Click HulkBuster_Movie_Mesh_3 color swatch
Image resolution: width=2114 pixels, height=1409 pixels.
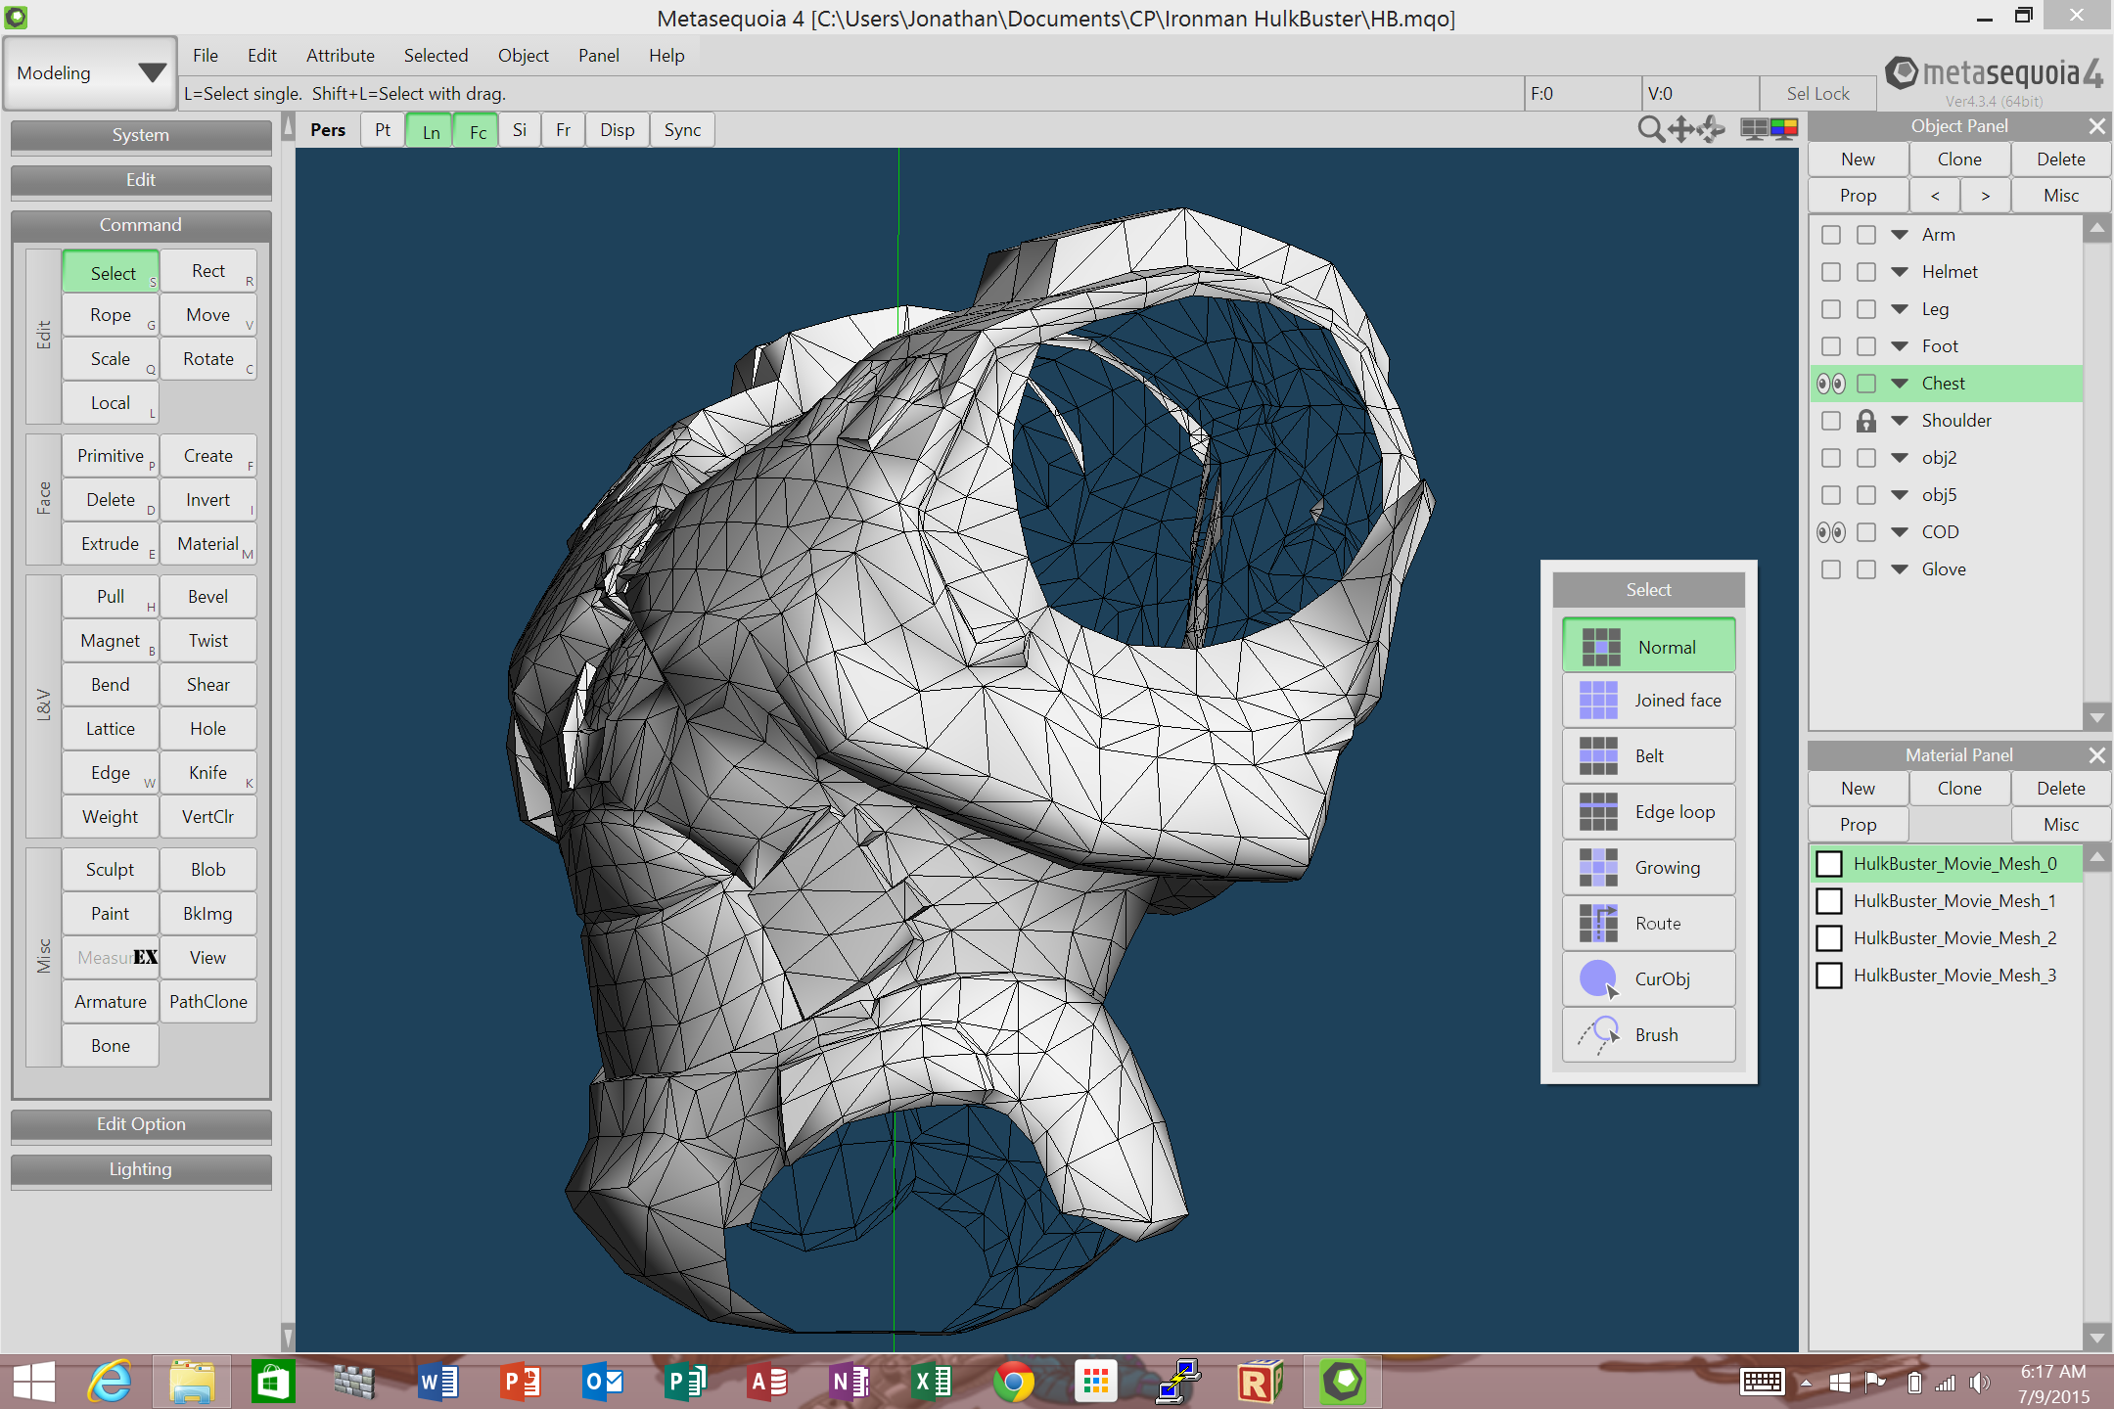pyautogui.click(x=1829, y=976)
